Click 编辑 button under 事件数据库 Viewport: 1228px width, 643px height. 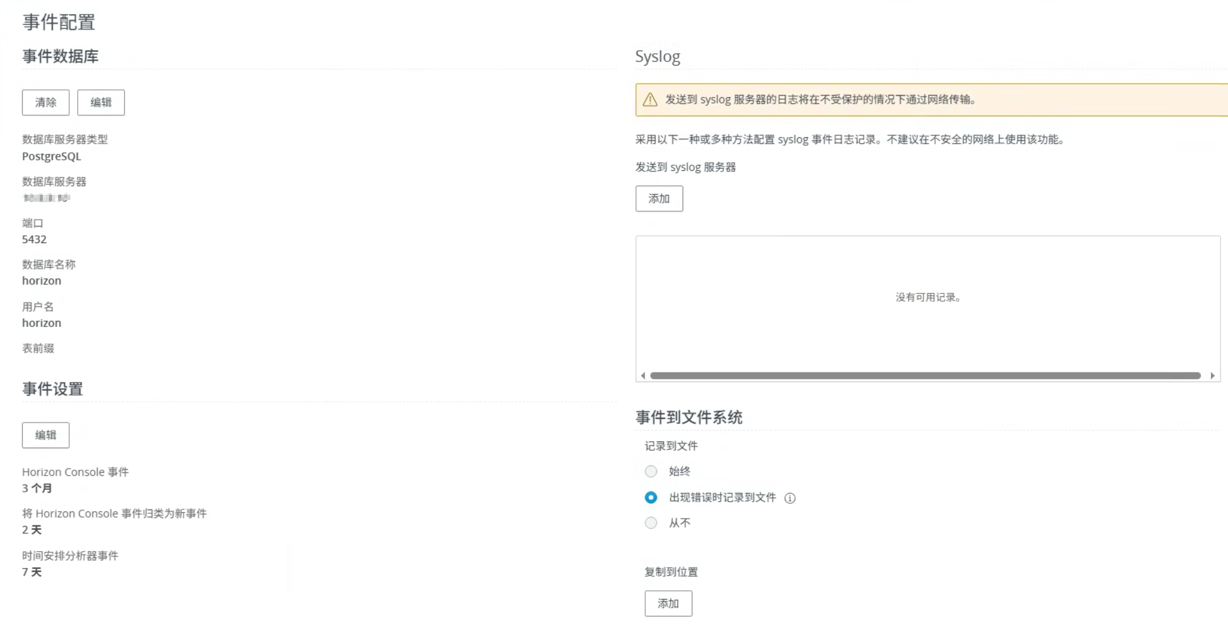tap(101, 102)
